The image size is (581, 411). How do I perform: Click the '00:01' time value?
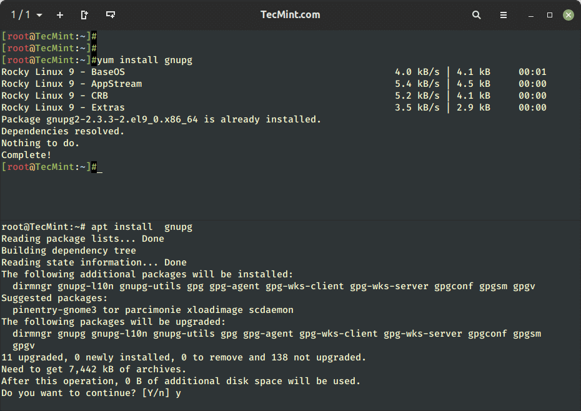532,72
